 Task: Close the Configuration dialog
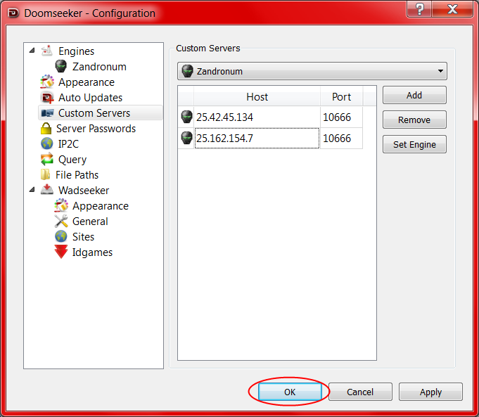click(452, 9)
